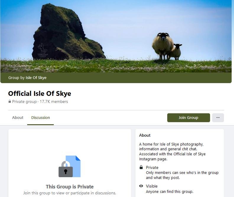Open the three-dots more options menu
The height and width of the screenshot is (197, 234).
coord(218,118)
